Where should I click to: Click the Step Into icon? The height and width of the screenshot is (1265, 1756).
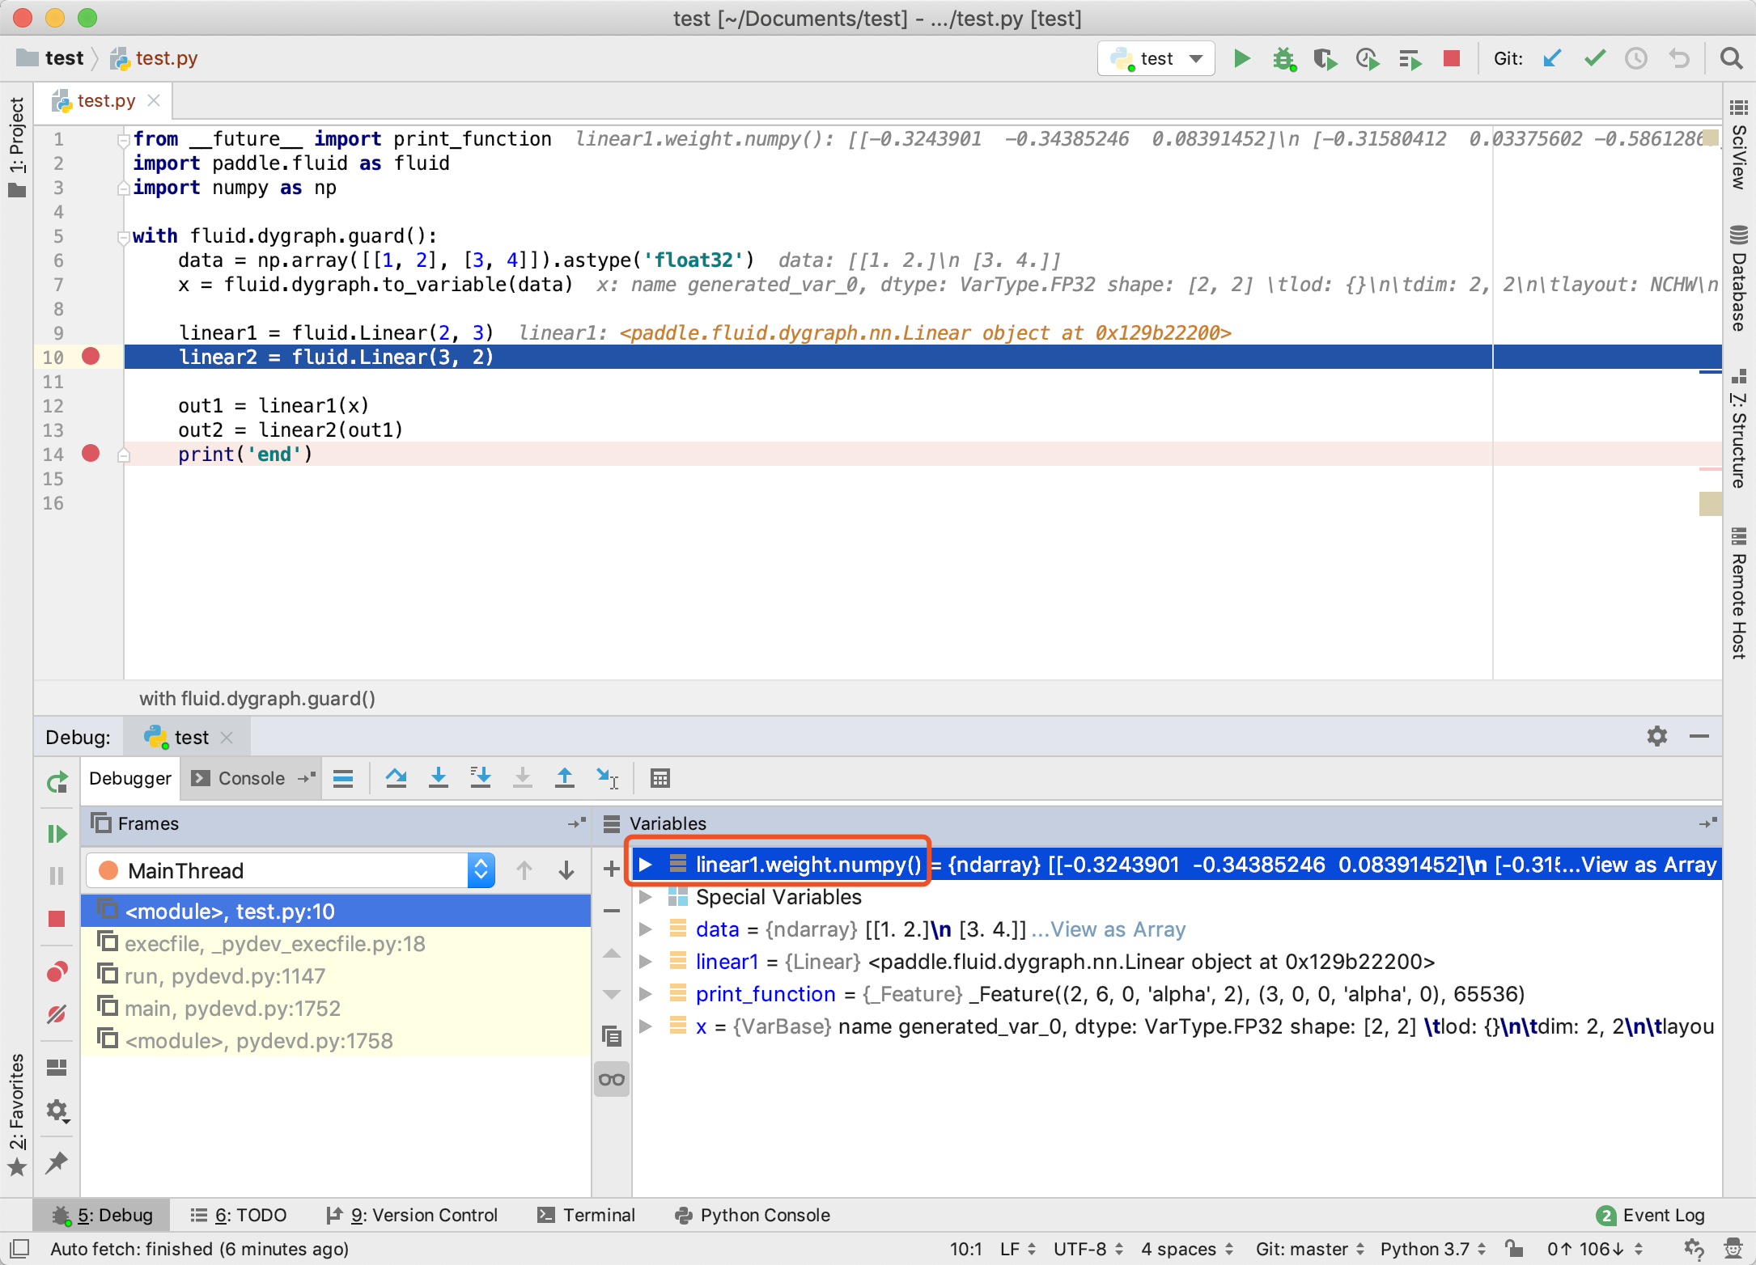(438, 778)
